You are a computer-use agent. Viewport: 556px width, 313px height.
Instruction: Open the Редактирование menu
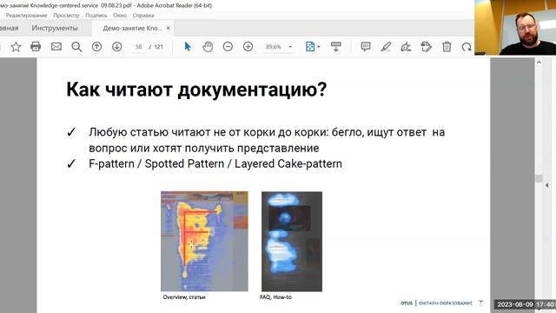coord(26,16)
